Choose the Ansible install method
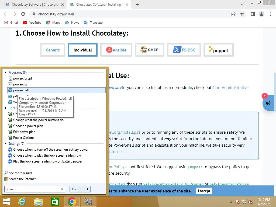Image resolution: width=276 pixels, height=207 pixels. click(x=116, y=50)
